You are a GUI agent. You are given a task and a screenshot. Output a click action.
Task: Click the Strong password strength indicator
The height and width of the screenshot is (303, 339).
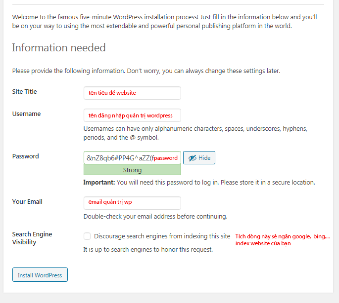coord(132,170)
